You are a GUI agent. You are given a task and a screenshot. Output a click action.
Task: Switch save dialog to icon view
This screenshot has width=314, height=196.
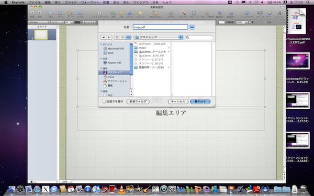[117, 37]
